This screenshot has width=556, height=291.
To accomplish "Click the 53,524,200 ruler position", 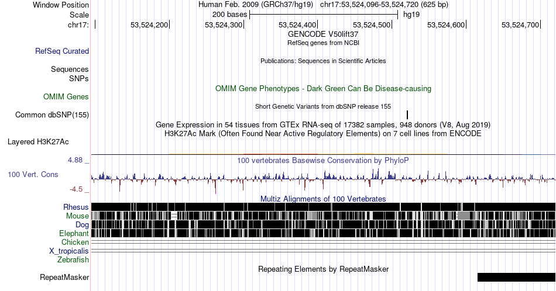I will pyautogui.click(x=149, y=25).
